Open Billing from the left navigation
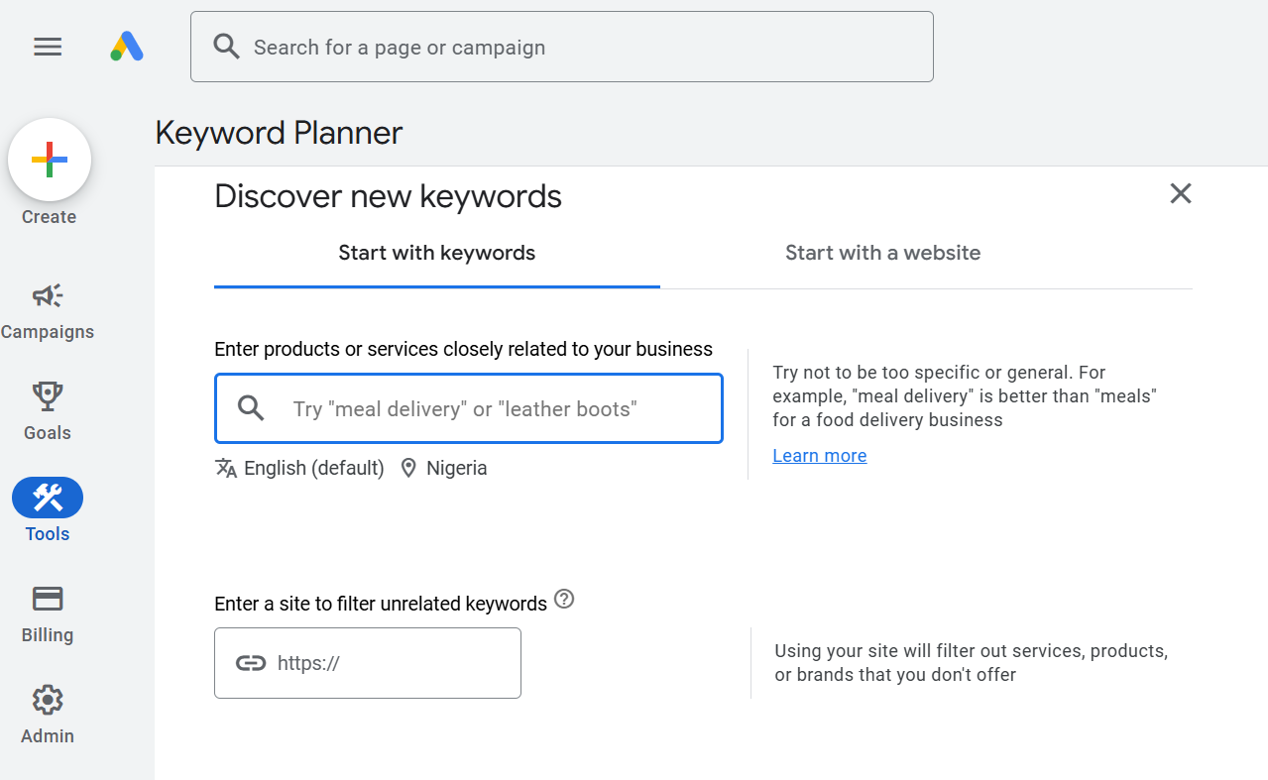Image resolution: width=1268 pixels, height=780 pixels. pos(47,611)
